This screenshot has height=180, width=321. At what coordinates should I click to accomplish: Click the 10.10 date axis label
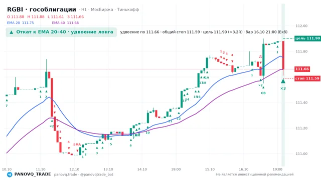tap(7, 169)
